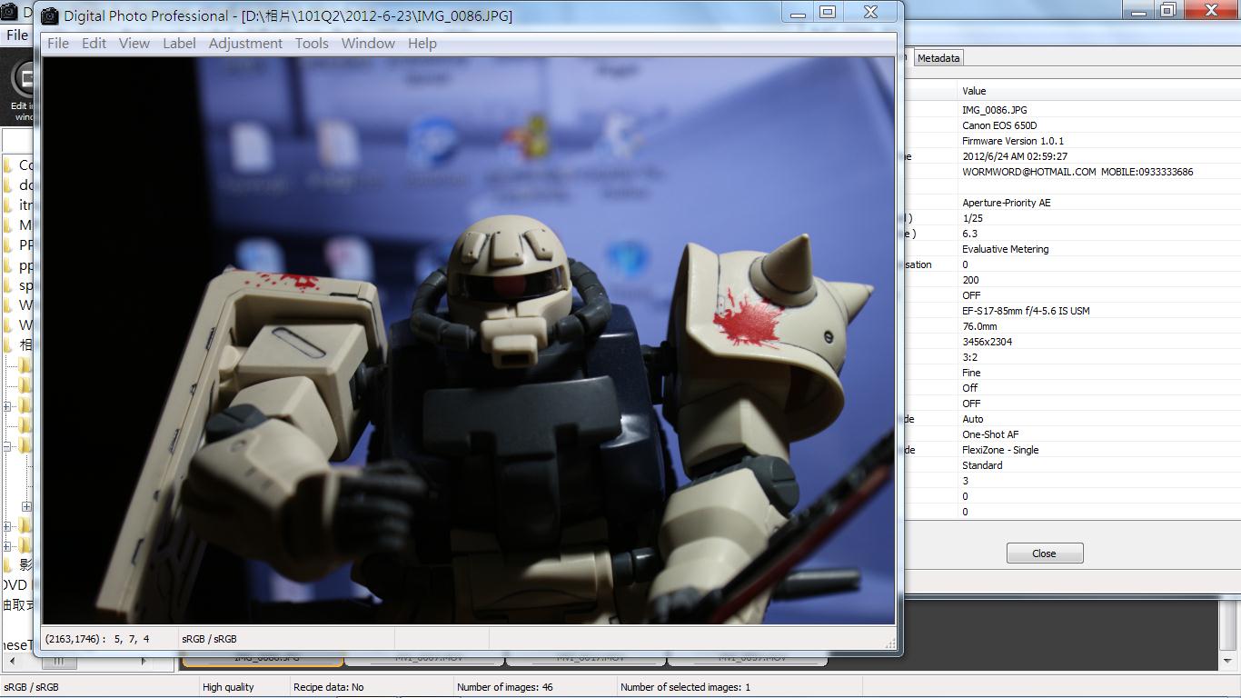Open the File menu of image window
Viewport: 1241px width, 698px height.
pos(58,43)
